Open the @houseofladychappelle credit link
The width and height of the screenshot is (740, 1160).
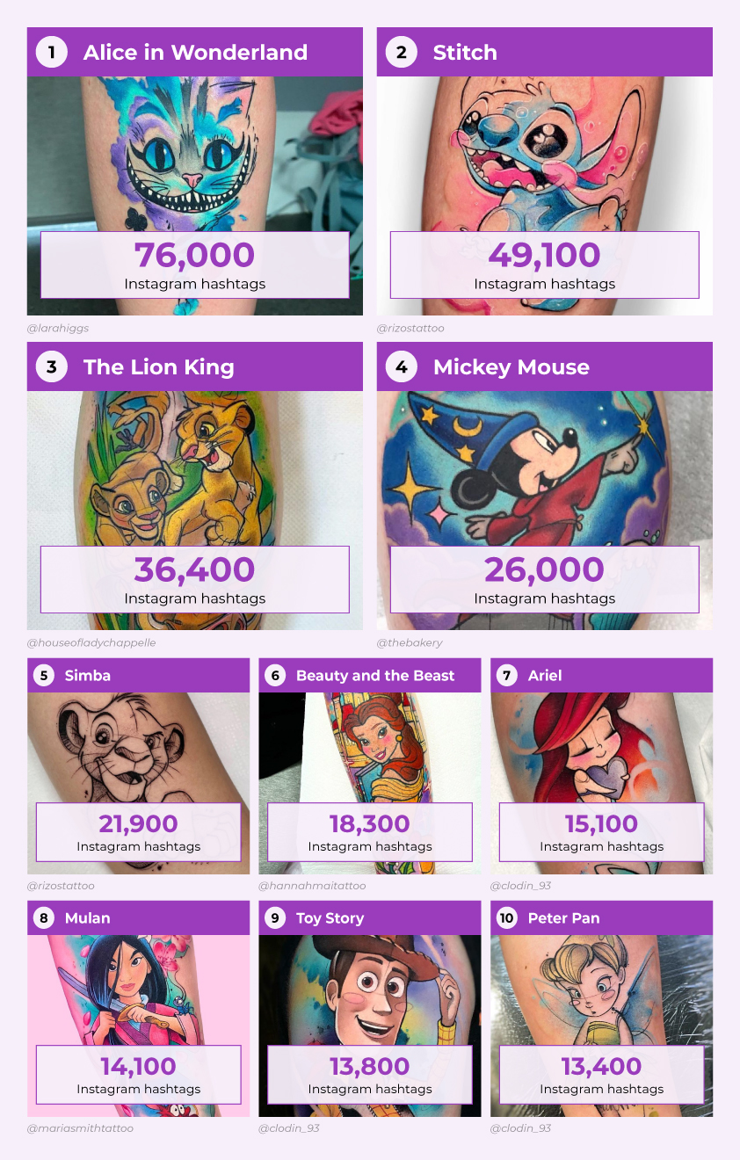click(x=91, y=642)
